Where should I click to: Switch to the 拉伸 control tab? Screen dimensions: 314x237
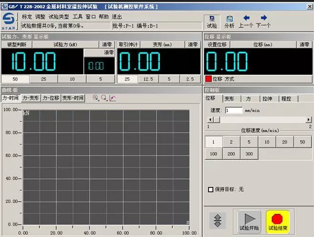pos(267,99)
